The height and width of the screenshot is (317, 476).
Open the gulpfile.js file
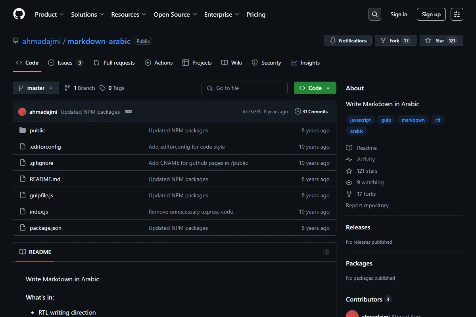(41, 195)
